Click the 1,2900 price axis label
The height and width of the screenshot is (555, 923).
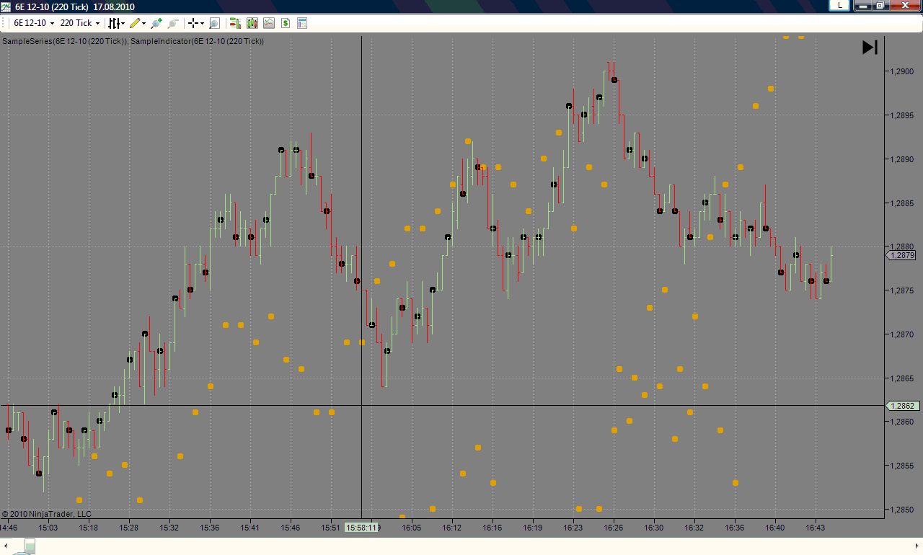[x=902, y=71]
